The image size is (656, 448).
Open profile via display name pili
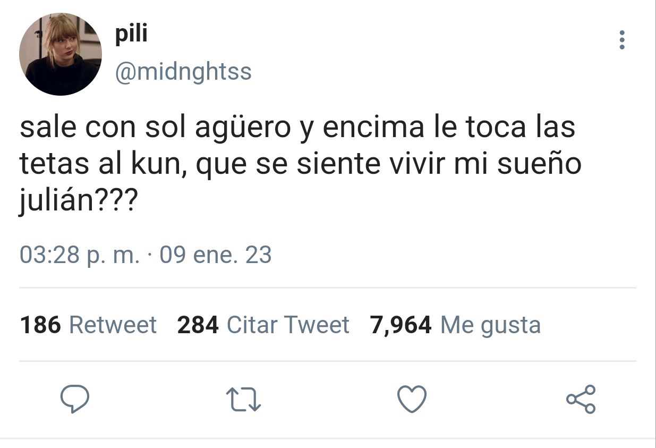(x=131, y=35)
